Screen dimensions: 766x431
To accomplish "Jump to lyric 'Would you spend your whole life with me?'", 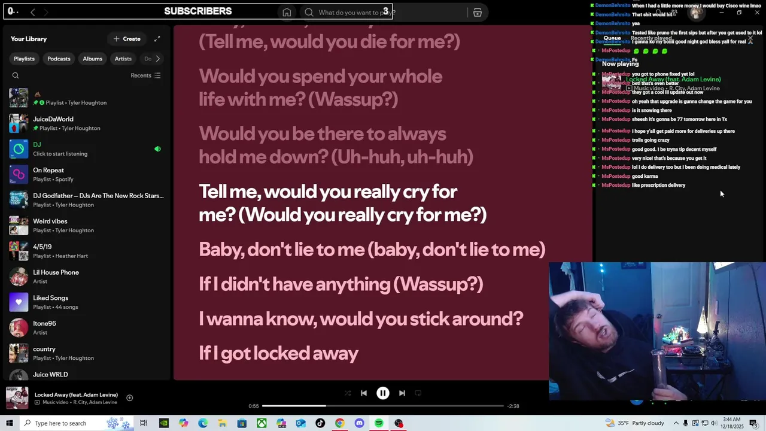I will tap(320, 87).
